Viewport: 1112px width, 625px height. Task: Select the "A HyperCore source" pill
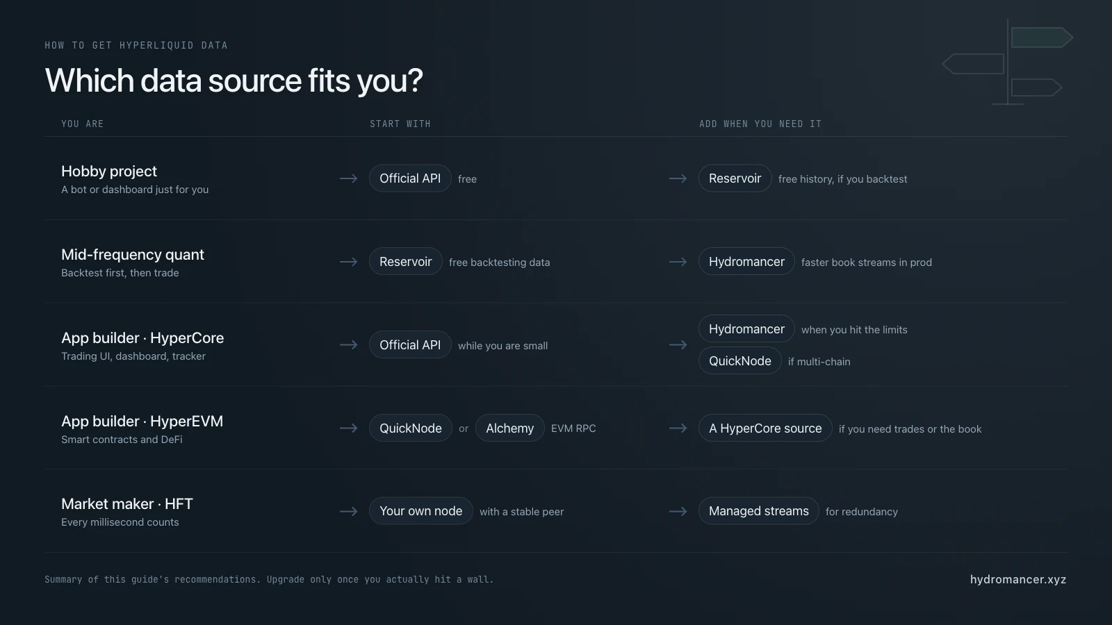pyautogui.click(x=765, y=428)
